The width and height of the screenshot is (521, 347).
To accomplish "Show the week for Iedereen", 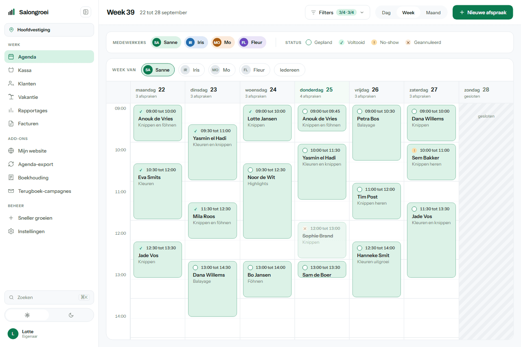I will click(x=289, y=70).
